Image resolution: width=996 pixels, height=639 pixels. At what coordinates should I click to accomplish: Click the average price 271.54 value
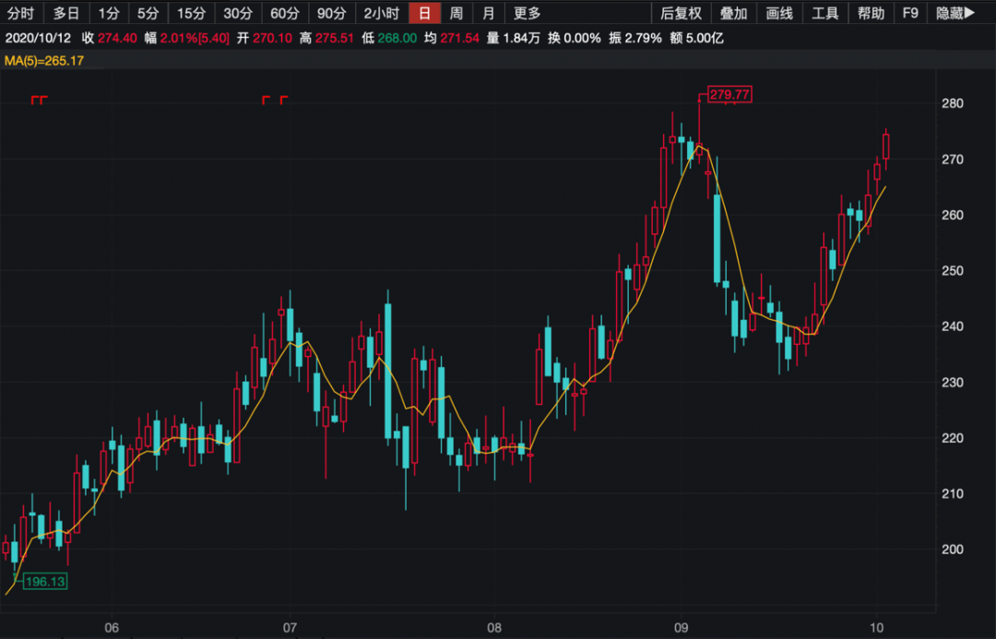pyautogui.click(x=460, y=38)
